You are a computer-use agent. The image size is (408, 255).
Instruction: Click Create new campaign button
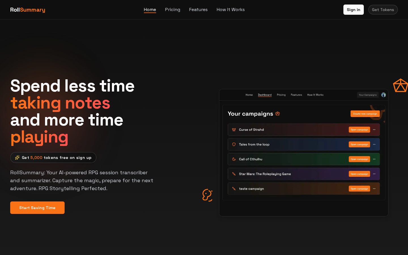[x=365, y=114]
